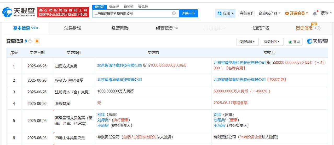Open 北京智谱华章科技股份有限公司 link in row 2 变更后
This screenshot has height=145, width=334.
[239, 80]
